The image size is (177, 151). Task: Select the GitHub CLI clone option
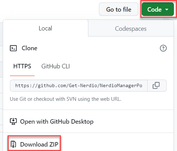(55, 66)
